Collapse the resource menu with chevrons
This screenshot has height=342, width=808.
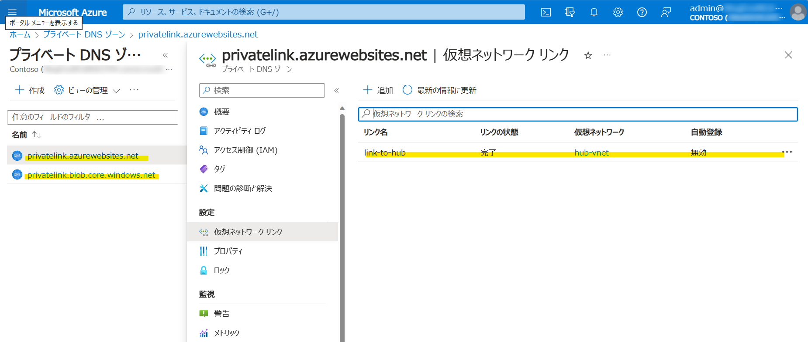(336, 90)
